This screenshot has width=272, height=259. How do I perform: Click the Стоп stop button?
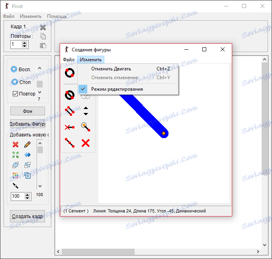21,82
